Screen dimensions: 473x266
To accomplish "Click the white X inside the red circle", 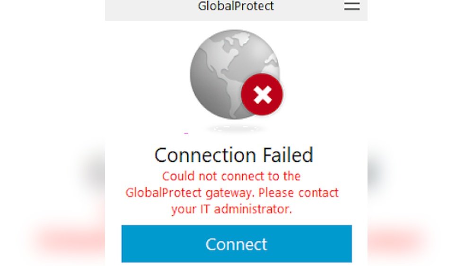I will pyautogui.click(x=263, y=94).
